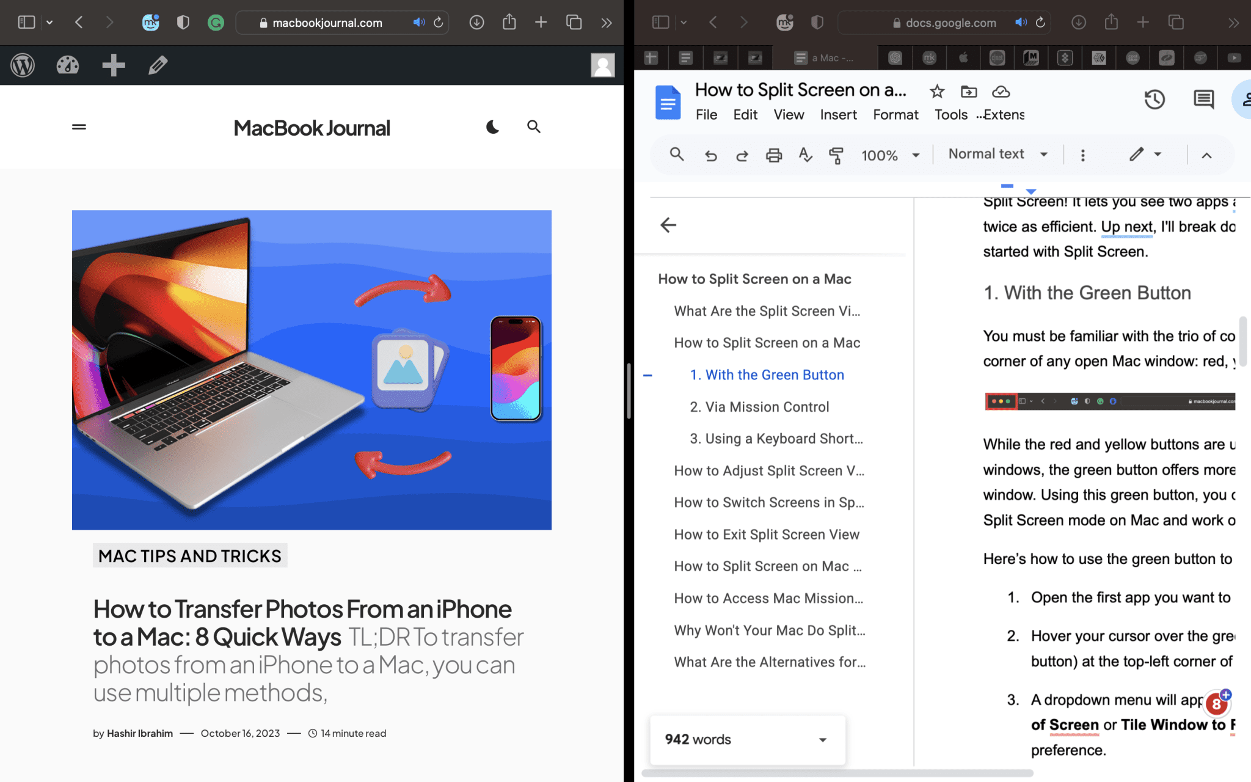Select '1. With the Green Button' in outline
Viewport: 1251px width, 782px height.
click(x=767, y=375)
